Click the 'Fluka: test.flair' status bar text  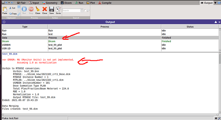10,118
